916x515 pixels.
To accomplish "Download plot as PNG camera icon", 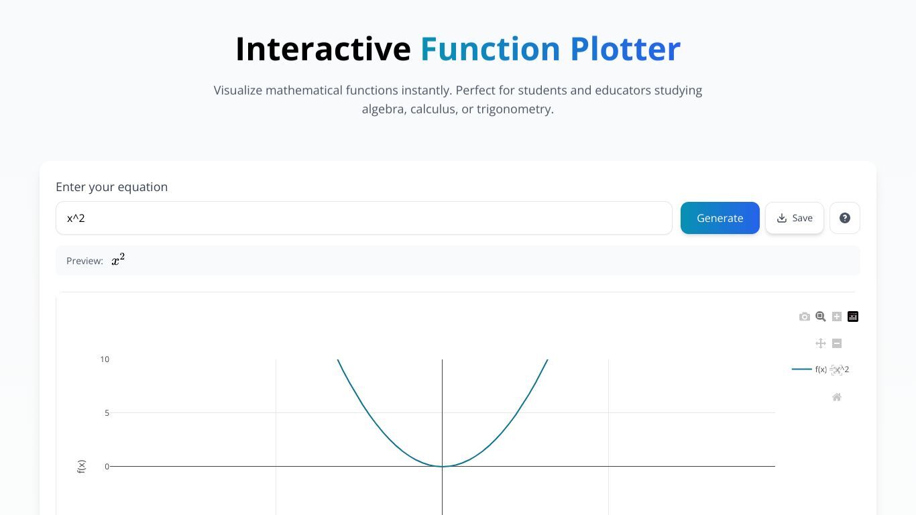I will tap(805, 317).
